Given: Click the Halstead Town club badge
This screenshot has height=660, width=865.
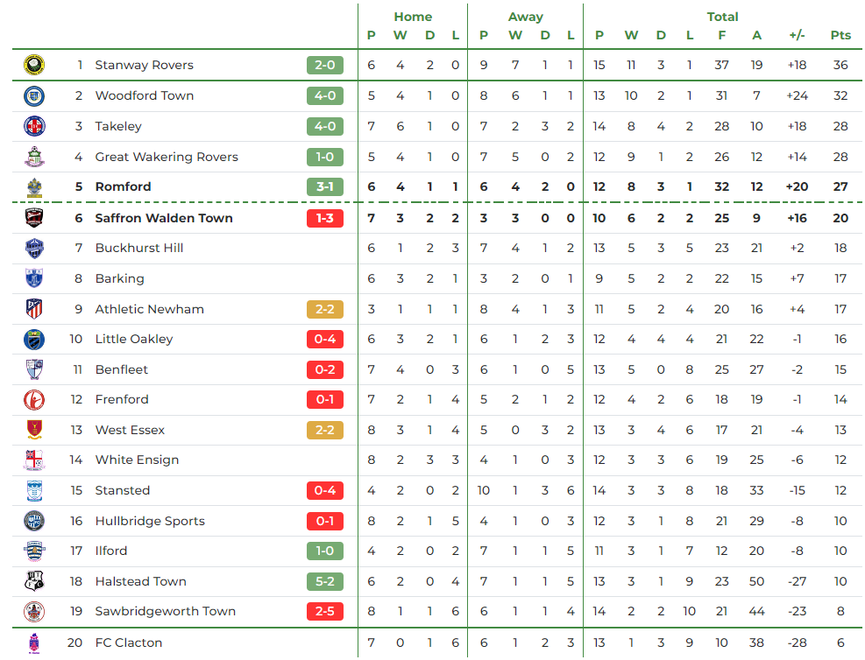Looking at the screenshot, I should coord(34,581).
